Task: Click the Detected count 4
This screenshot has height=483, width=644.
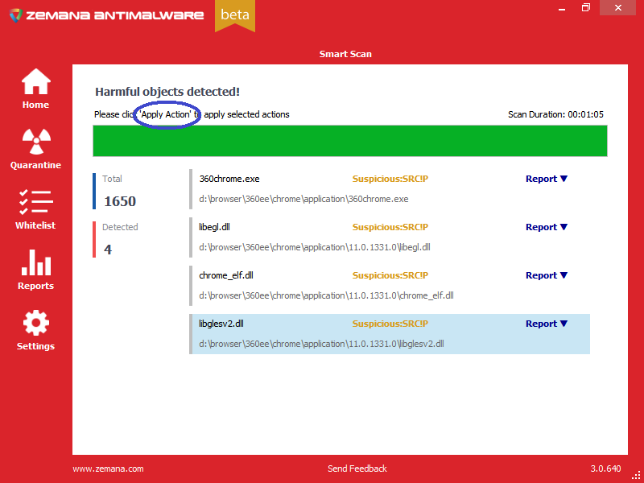Action: (x=108, y=250)
